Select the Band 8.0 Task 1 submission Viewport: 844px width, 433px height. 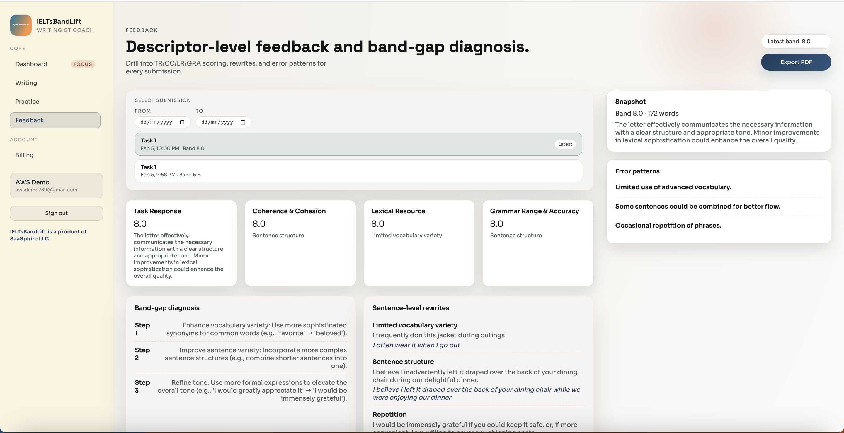(x=358, y=144)
